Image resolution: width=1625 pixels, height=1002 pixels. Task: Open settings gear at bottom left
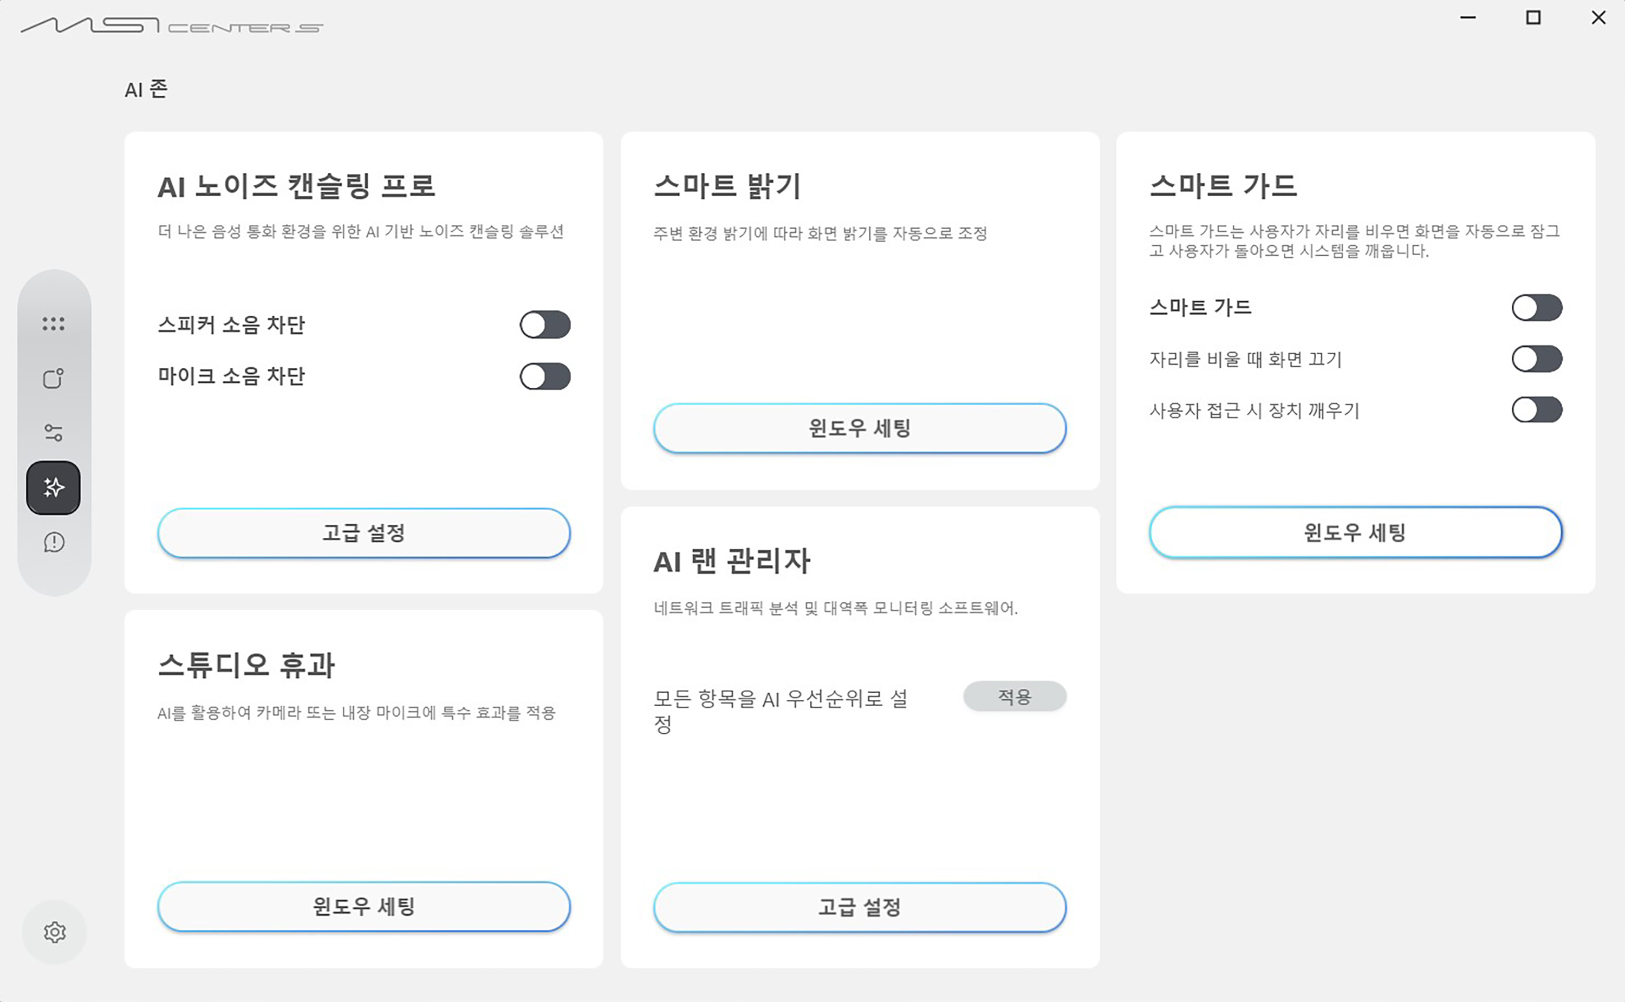55,932
